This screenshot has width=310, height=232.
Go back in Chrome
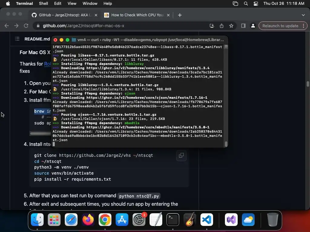pos(7,26)
